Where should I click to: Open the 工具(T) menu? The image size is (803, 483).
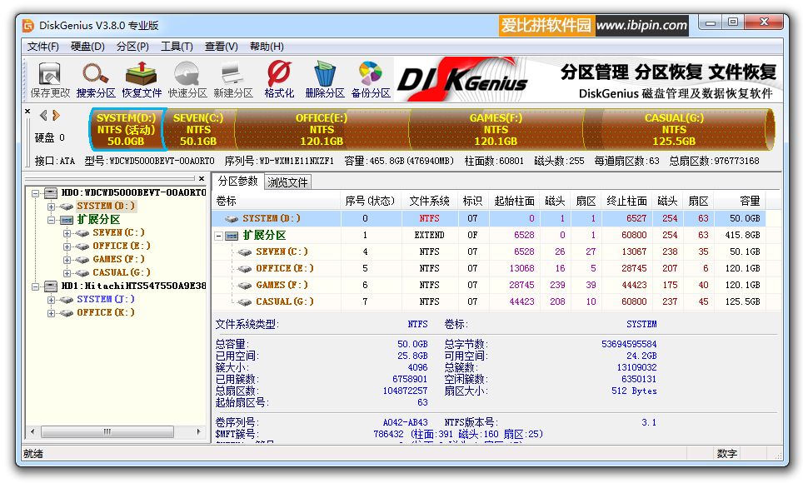pos(177,47)
